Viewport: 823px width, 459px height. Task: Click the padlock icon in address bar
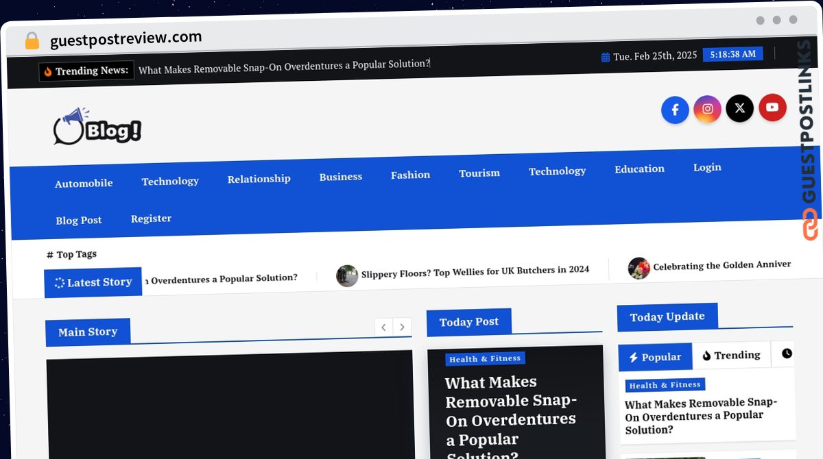[x=32, y=41]
